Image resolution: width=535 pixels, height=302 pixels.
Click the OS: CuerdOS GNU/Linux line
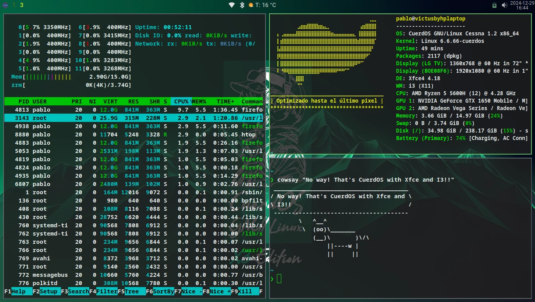[457, 33]
